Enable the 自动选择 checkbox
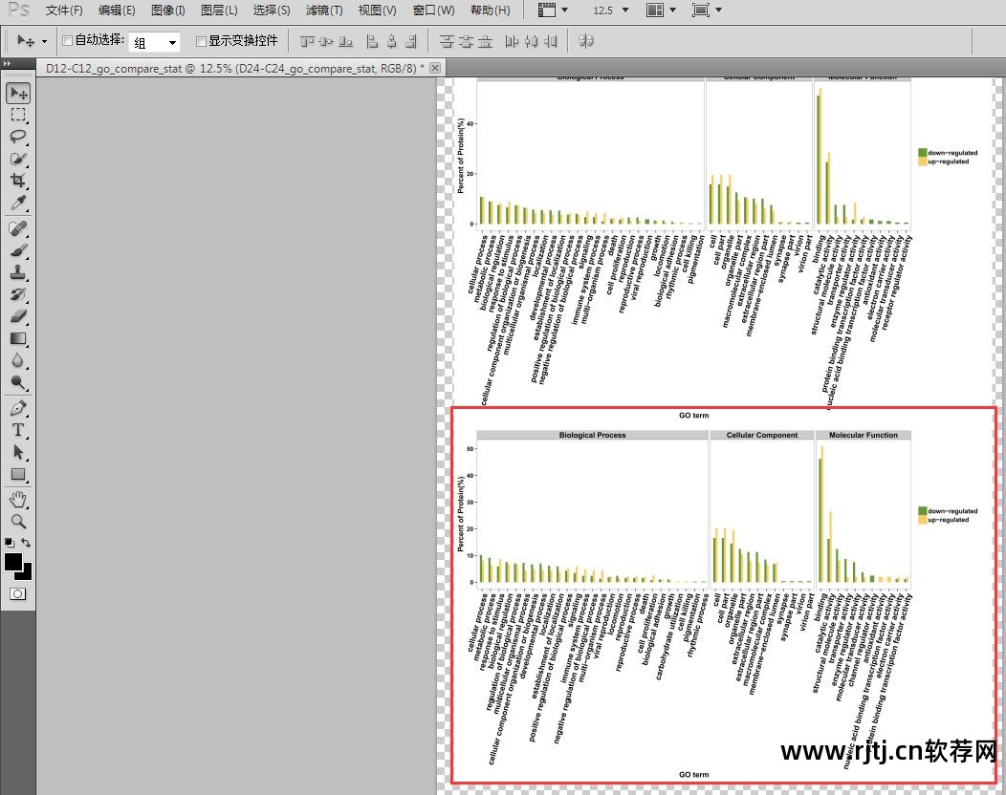The width and height of the screenshot is (1006, 795). (x=67, y=41)
